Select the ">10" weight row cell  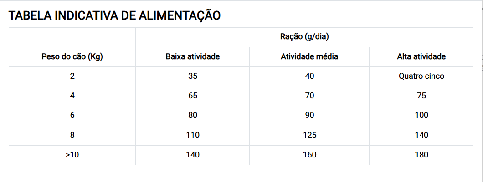click(x=72, y=155)
